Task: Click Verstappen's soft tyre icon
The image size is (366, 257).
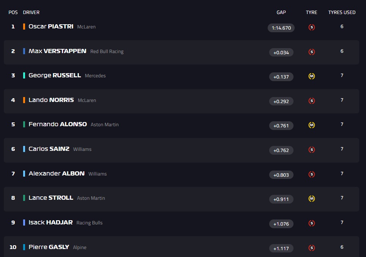Action: click(x=312, y=52)
